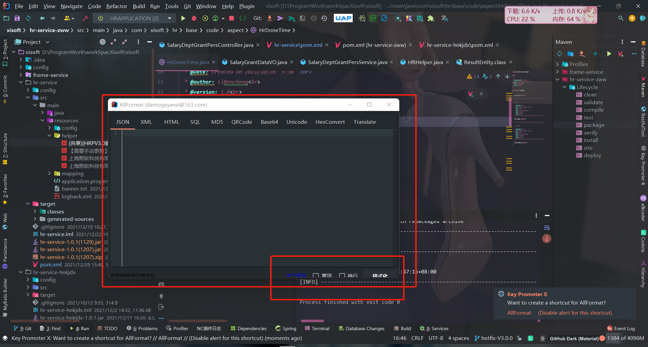
Task: Click the memory indicator 1384 of 4096M
Action: coord(625,338)
